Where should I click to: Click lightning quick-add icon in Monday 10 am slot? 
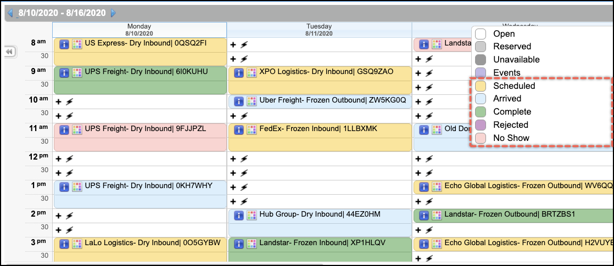click(x=69, y=101)
